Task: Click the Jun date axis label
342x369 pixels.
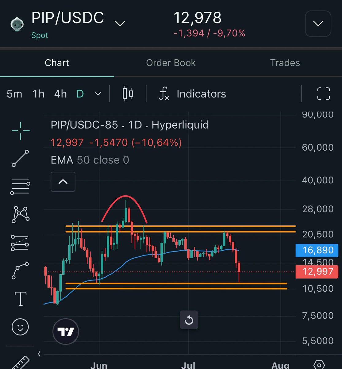Action: coord(99,365)
